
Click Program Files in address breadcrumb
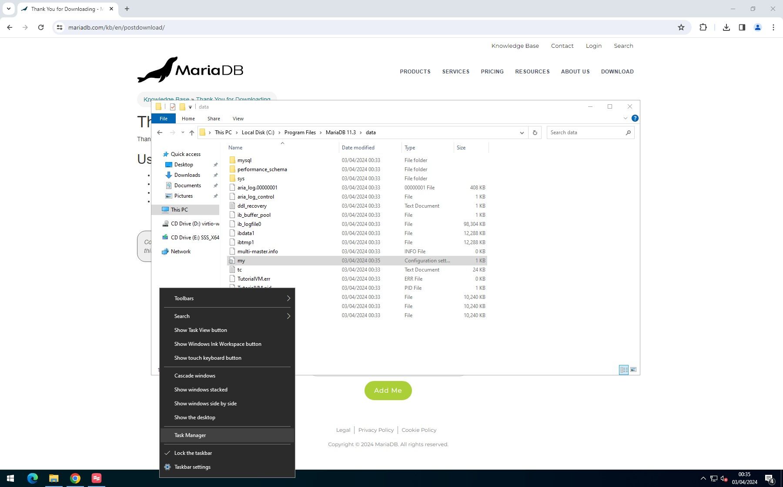click(300, 133)
